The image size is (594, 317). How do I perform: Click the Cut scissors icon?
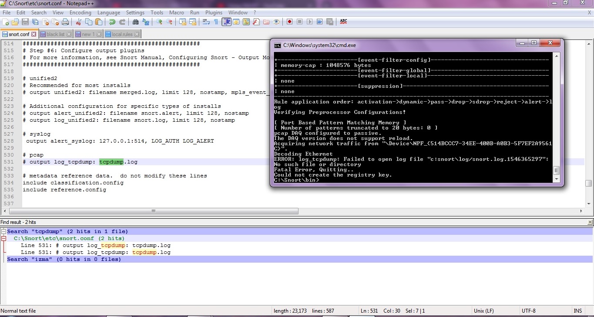79,22
